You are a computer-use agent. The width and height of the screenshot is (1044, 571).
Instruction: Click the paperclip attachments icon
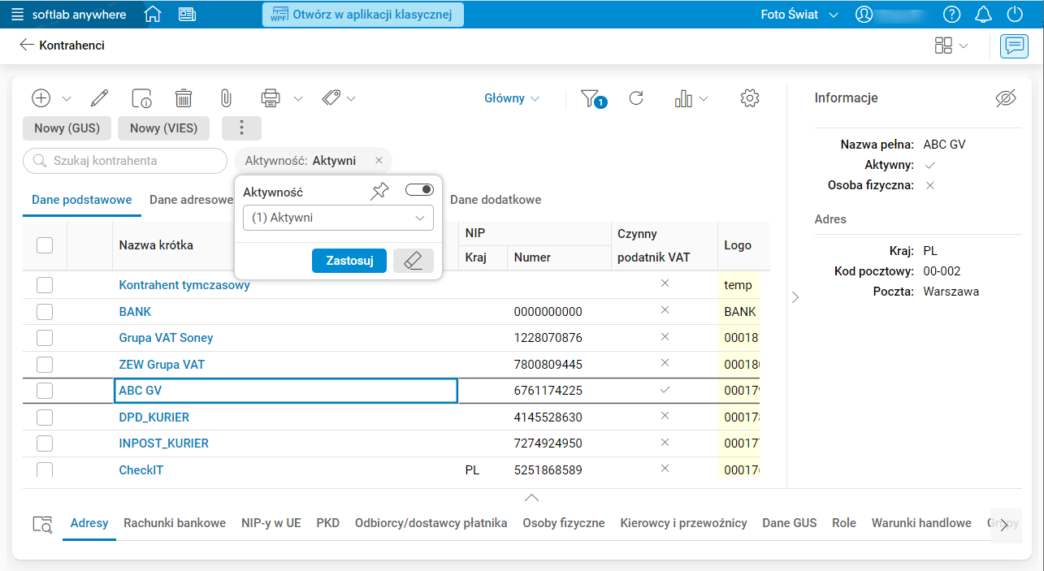point(226,98)
